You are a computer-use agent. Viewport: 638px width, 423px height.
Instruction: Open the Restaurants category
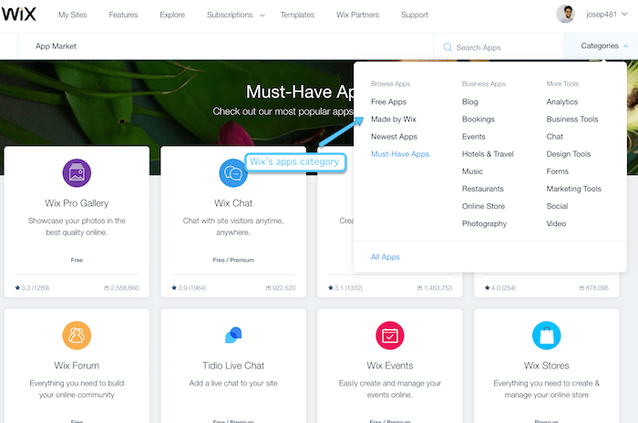pyautogui.click(x=482, y=189)
